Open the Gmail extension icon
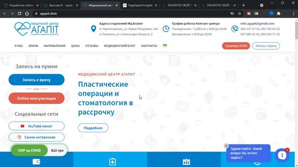Image resolution: width=298 pixels, height=167 pixels. pyautogui.click(x=249, y=13)
